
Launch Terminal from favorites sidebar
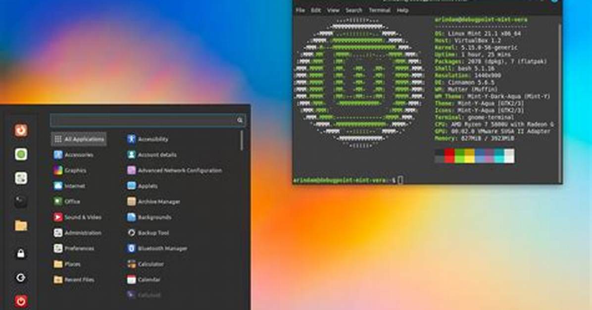coord(21,201)
